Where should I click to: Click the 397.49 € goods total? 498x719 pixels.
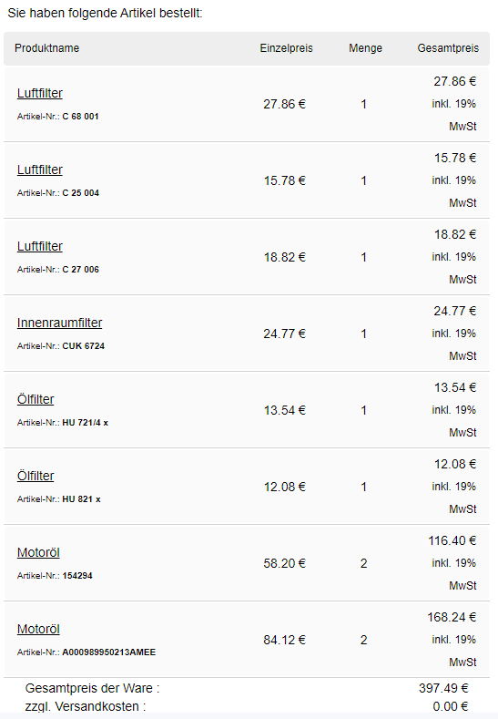[443, 688]
